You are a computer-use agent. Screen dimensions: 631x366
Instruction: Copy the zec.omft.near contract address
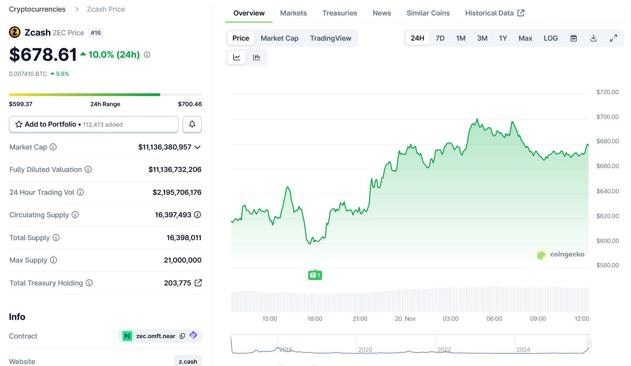pyautogui.click(x=183, y=336)
